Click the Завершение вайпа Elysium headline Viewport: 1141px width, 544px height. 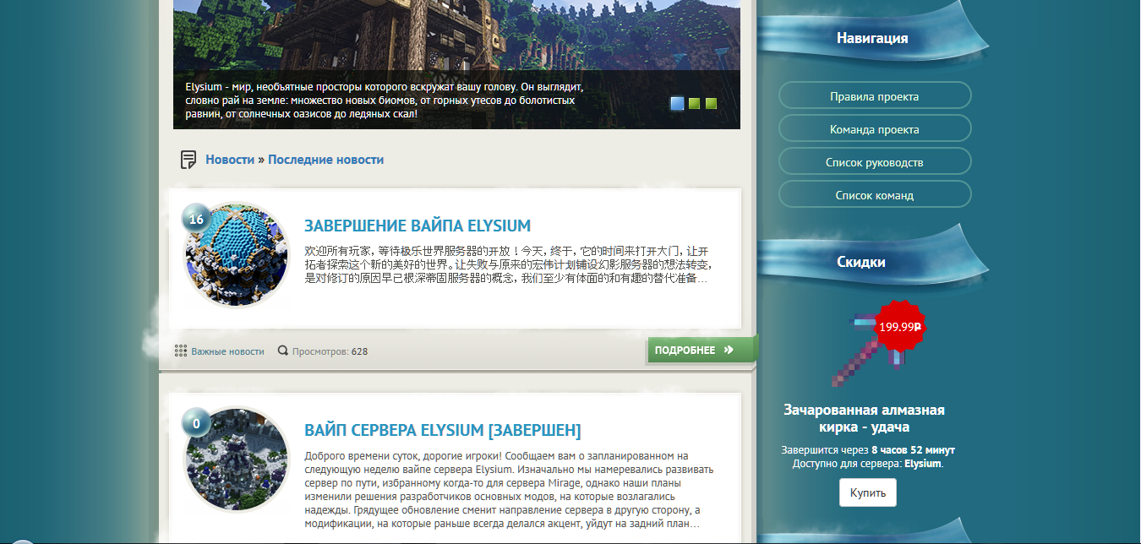click(418, 226)
